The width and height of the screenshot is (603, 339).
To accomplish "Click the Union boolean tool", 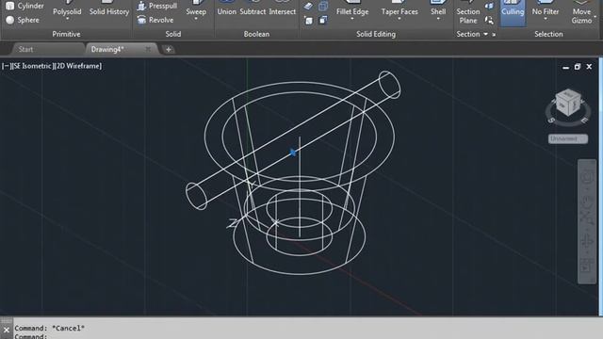I will 226,8.
